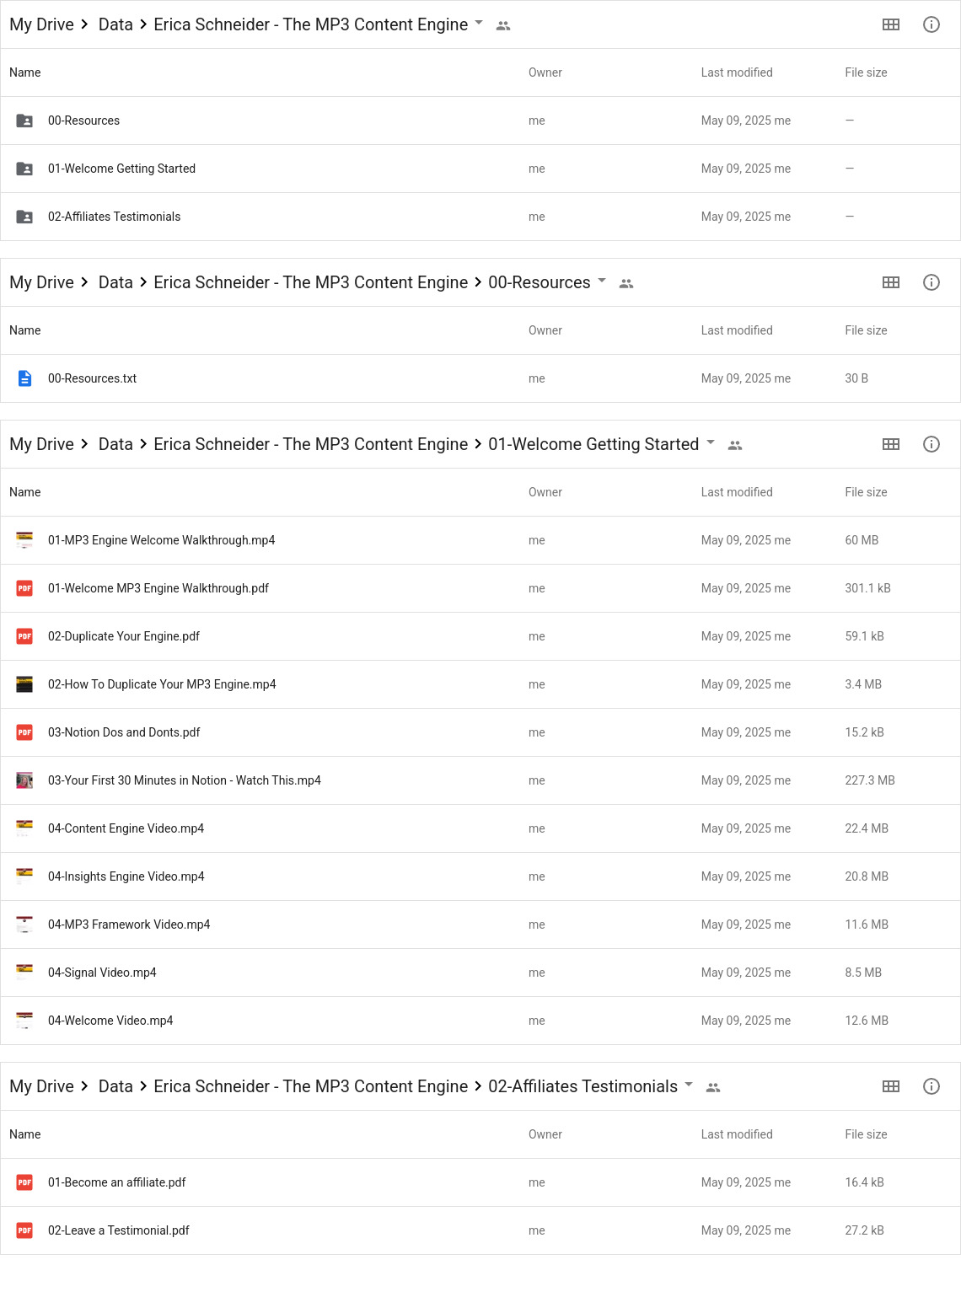
Task: Open video thumbnail of 04-MP3 Framework Video.mp4
Action: click(x=25, y=925)
